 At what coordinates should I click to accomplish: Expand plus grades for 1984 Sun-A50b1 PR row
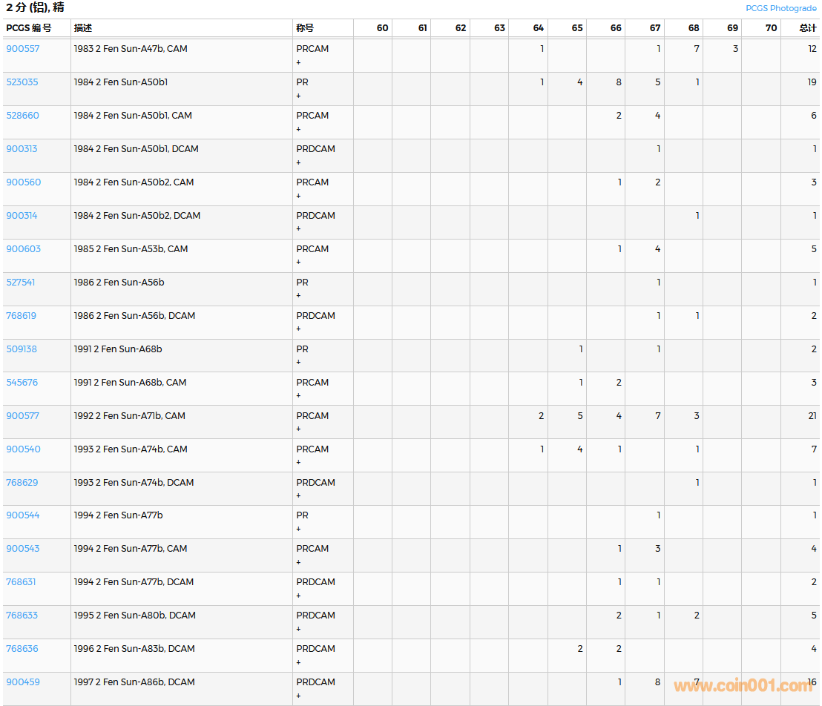point(299,96)
